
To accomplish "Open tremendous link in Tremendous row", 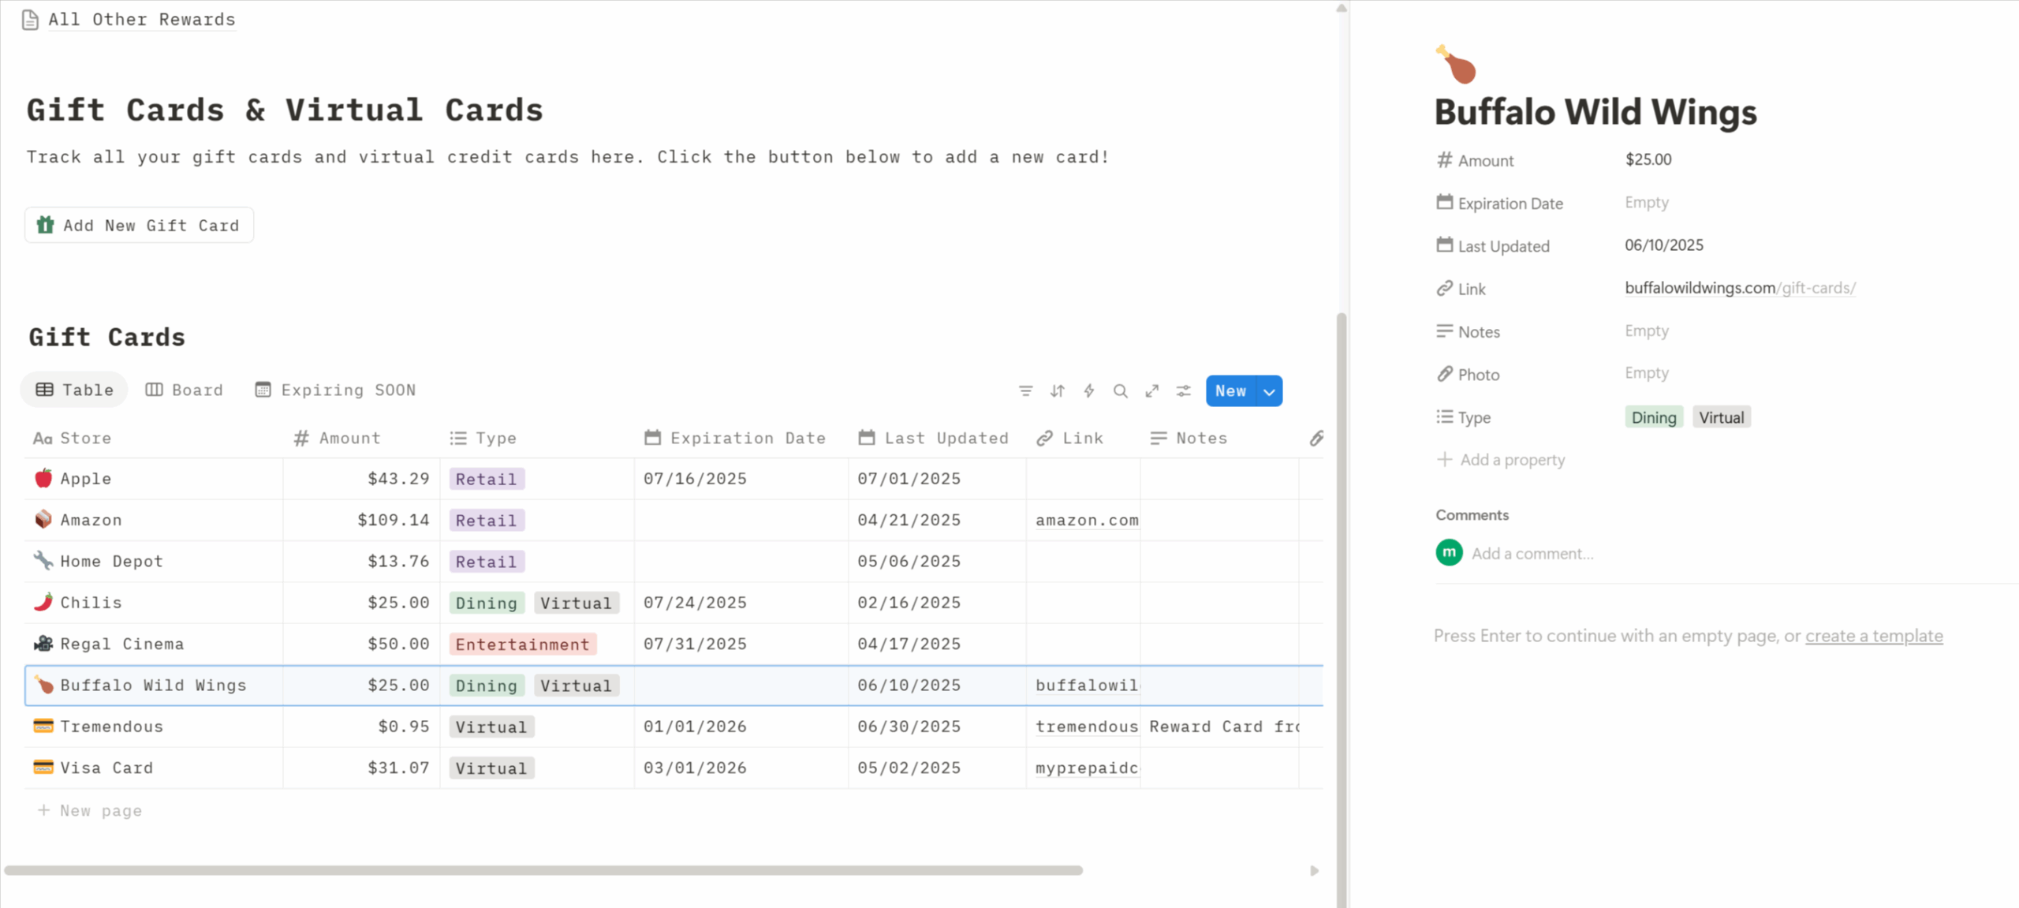I will click(1087, 727).
